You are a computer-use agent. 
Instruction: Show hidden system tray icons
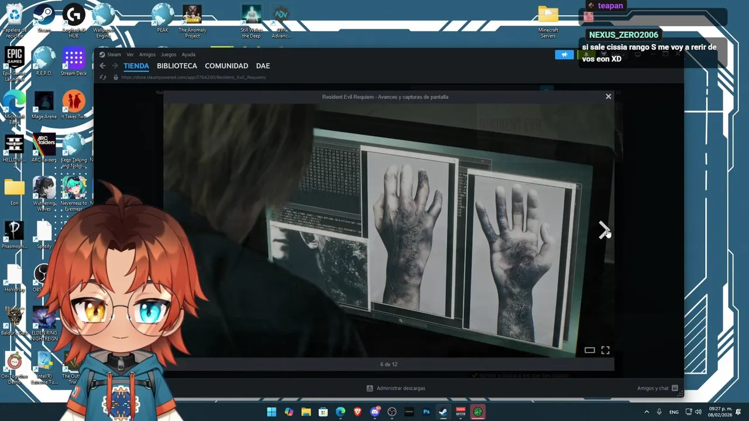tap(647, 412)
